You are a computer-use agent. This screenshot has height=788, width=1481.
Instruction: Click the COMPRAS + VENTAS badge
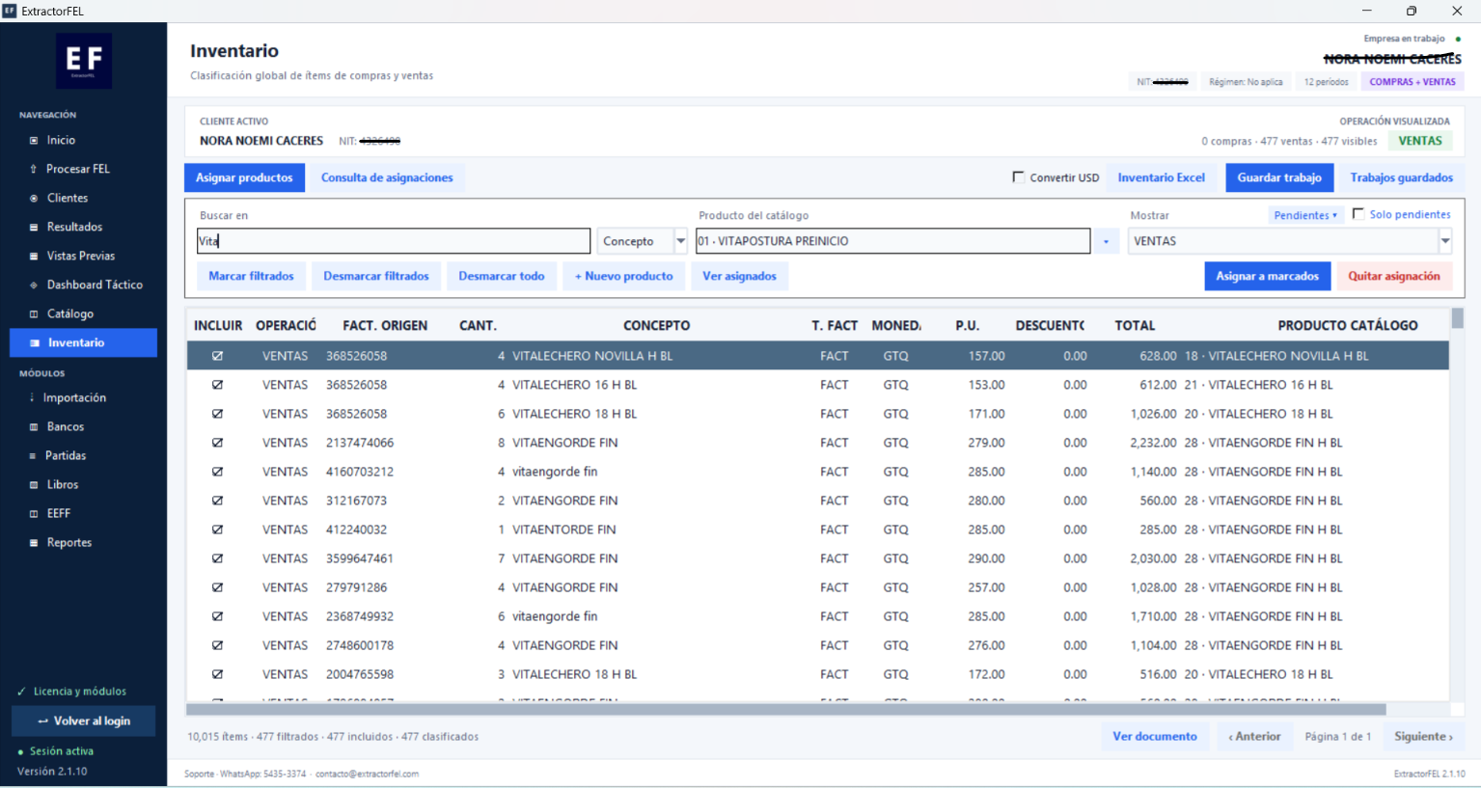[1412, 82]
